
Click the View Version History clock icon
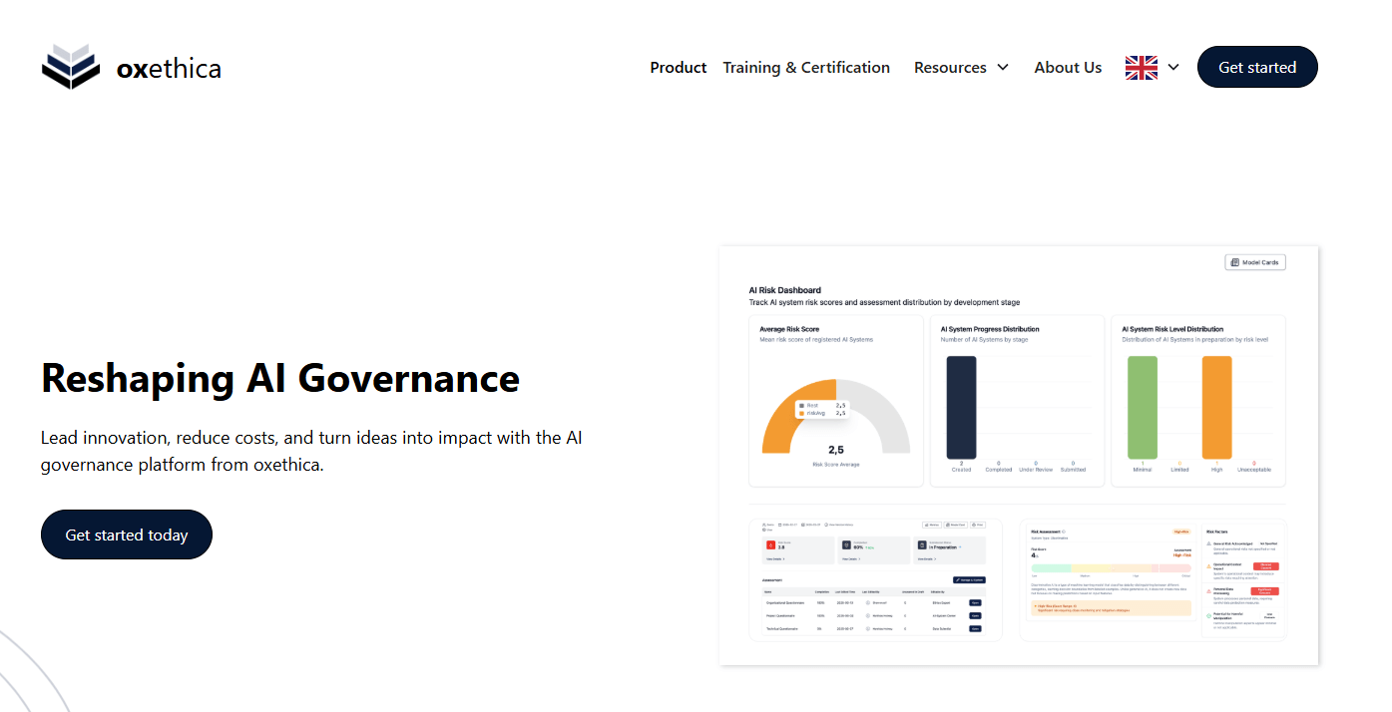point(826,525)
